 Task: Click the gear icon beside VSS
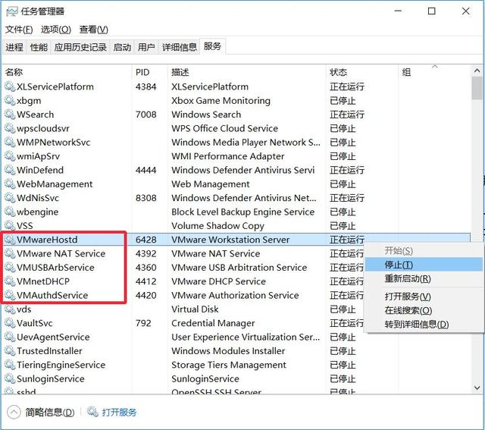[10, 226]
